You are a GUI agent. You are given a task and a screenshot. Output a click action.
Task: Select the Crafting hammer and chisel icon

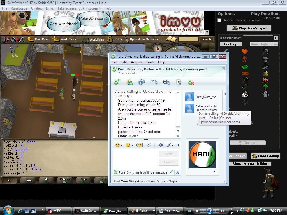[x=245, y=80]
